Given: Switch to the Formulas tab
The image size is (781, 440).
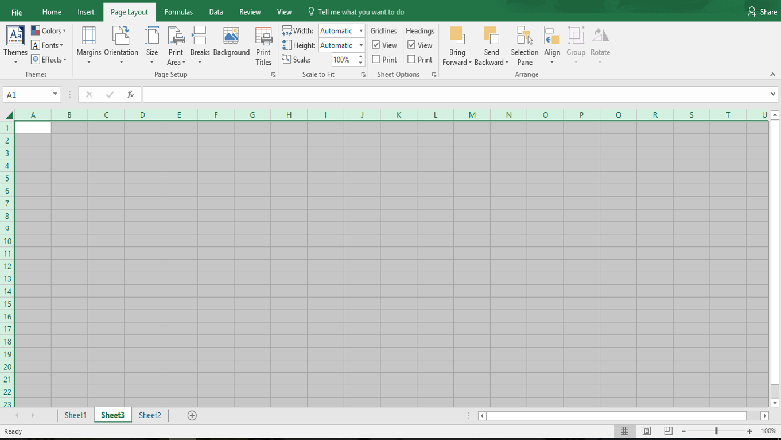Looking at the screenshot, I should click(178, 11).
